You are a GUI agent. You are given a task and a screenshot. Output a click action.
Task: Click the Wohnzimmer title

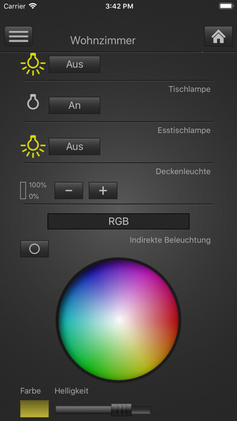click(103, 41)
